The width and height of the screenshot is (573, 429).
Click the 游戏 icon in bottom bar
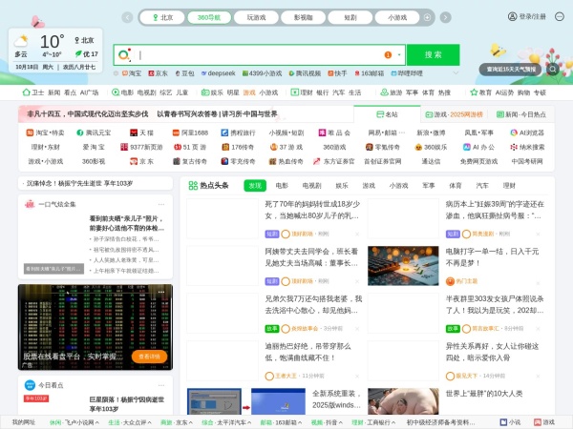[538, 422]
